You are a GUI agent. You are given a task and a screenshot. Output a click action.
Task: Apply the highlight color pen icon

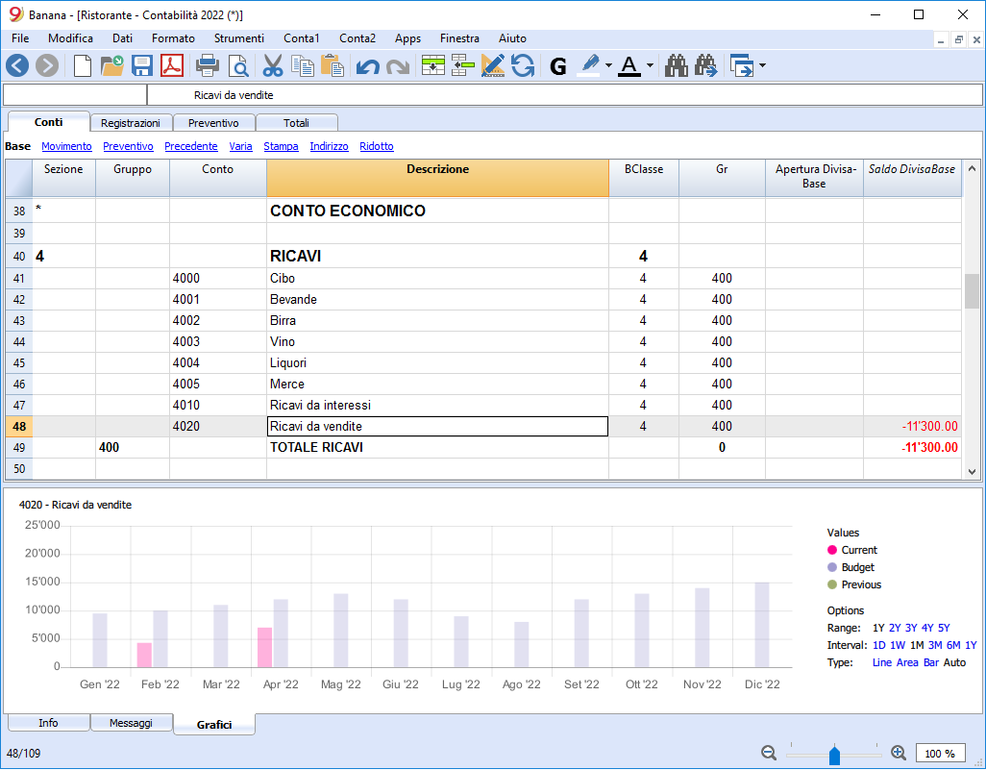[x=589, y=65]
